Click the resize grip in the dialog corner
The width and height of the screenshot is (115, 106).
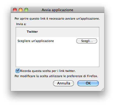(103, 89)
